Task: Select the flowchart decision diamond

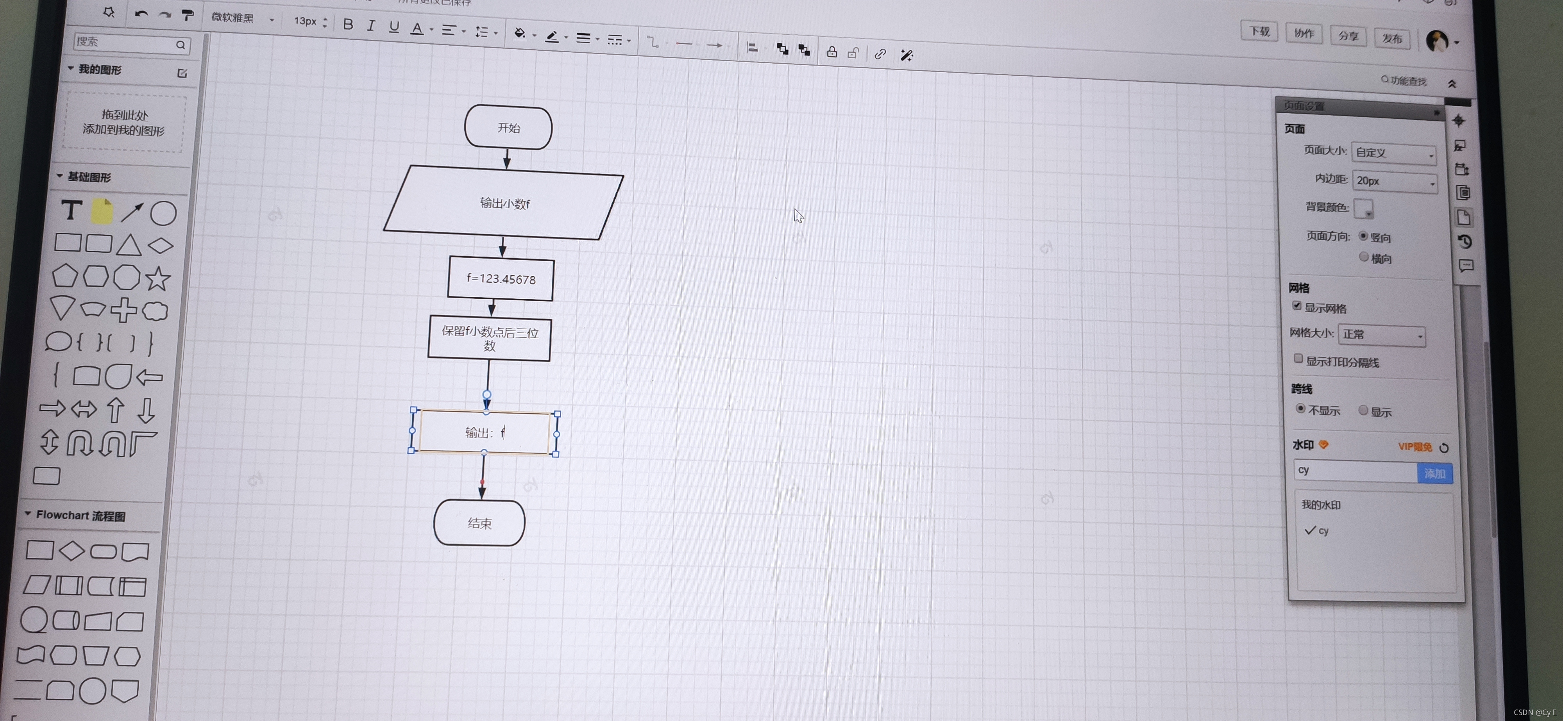Action: [72, 551]
